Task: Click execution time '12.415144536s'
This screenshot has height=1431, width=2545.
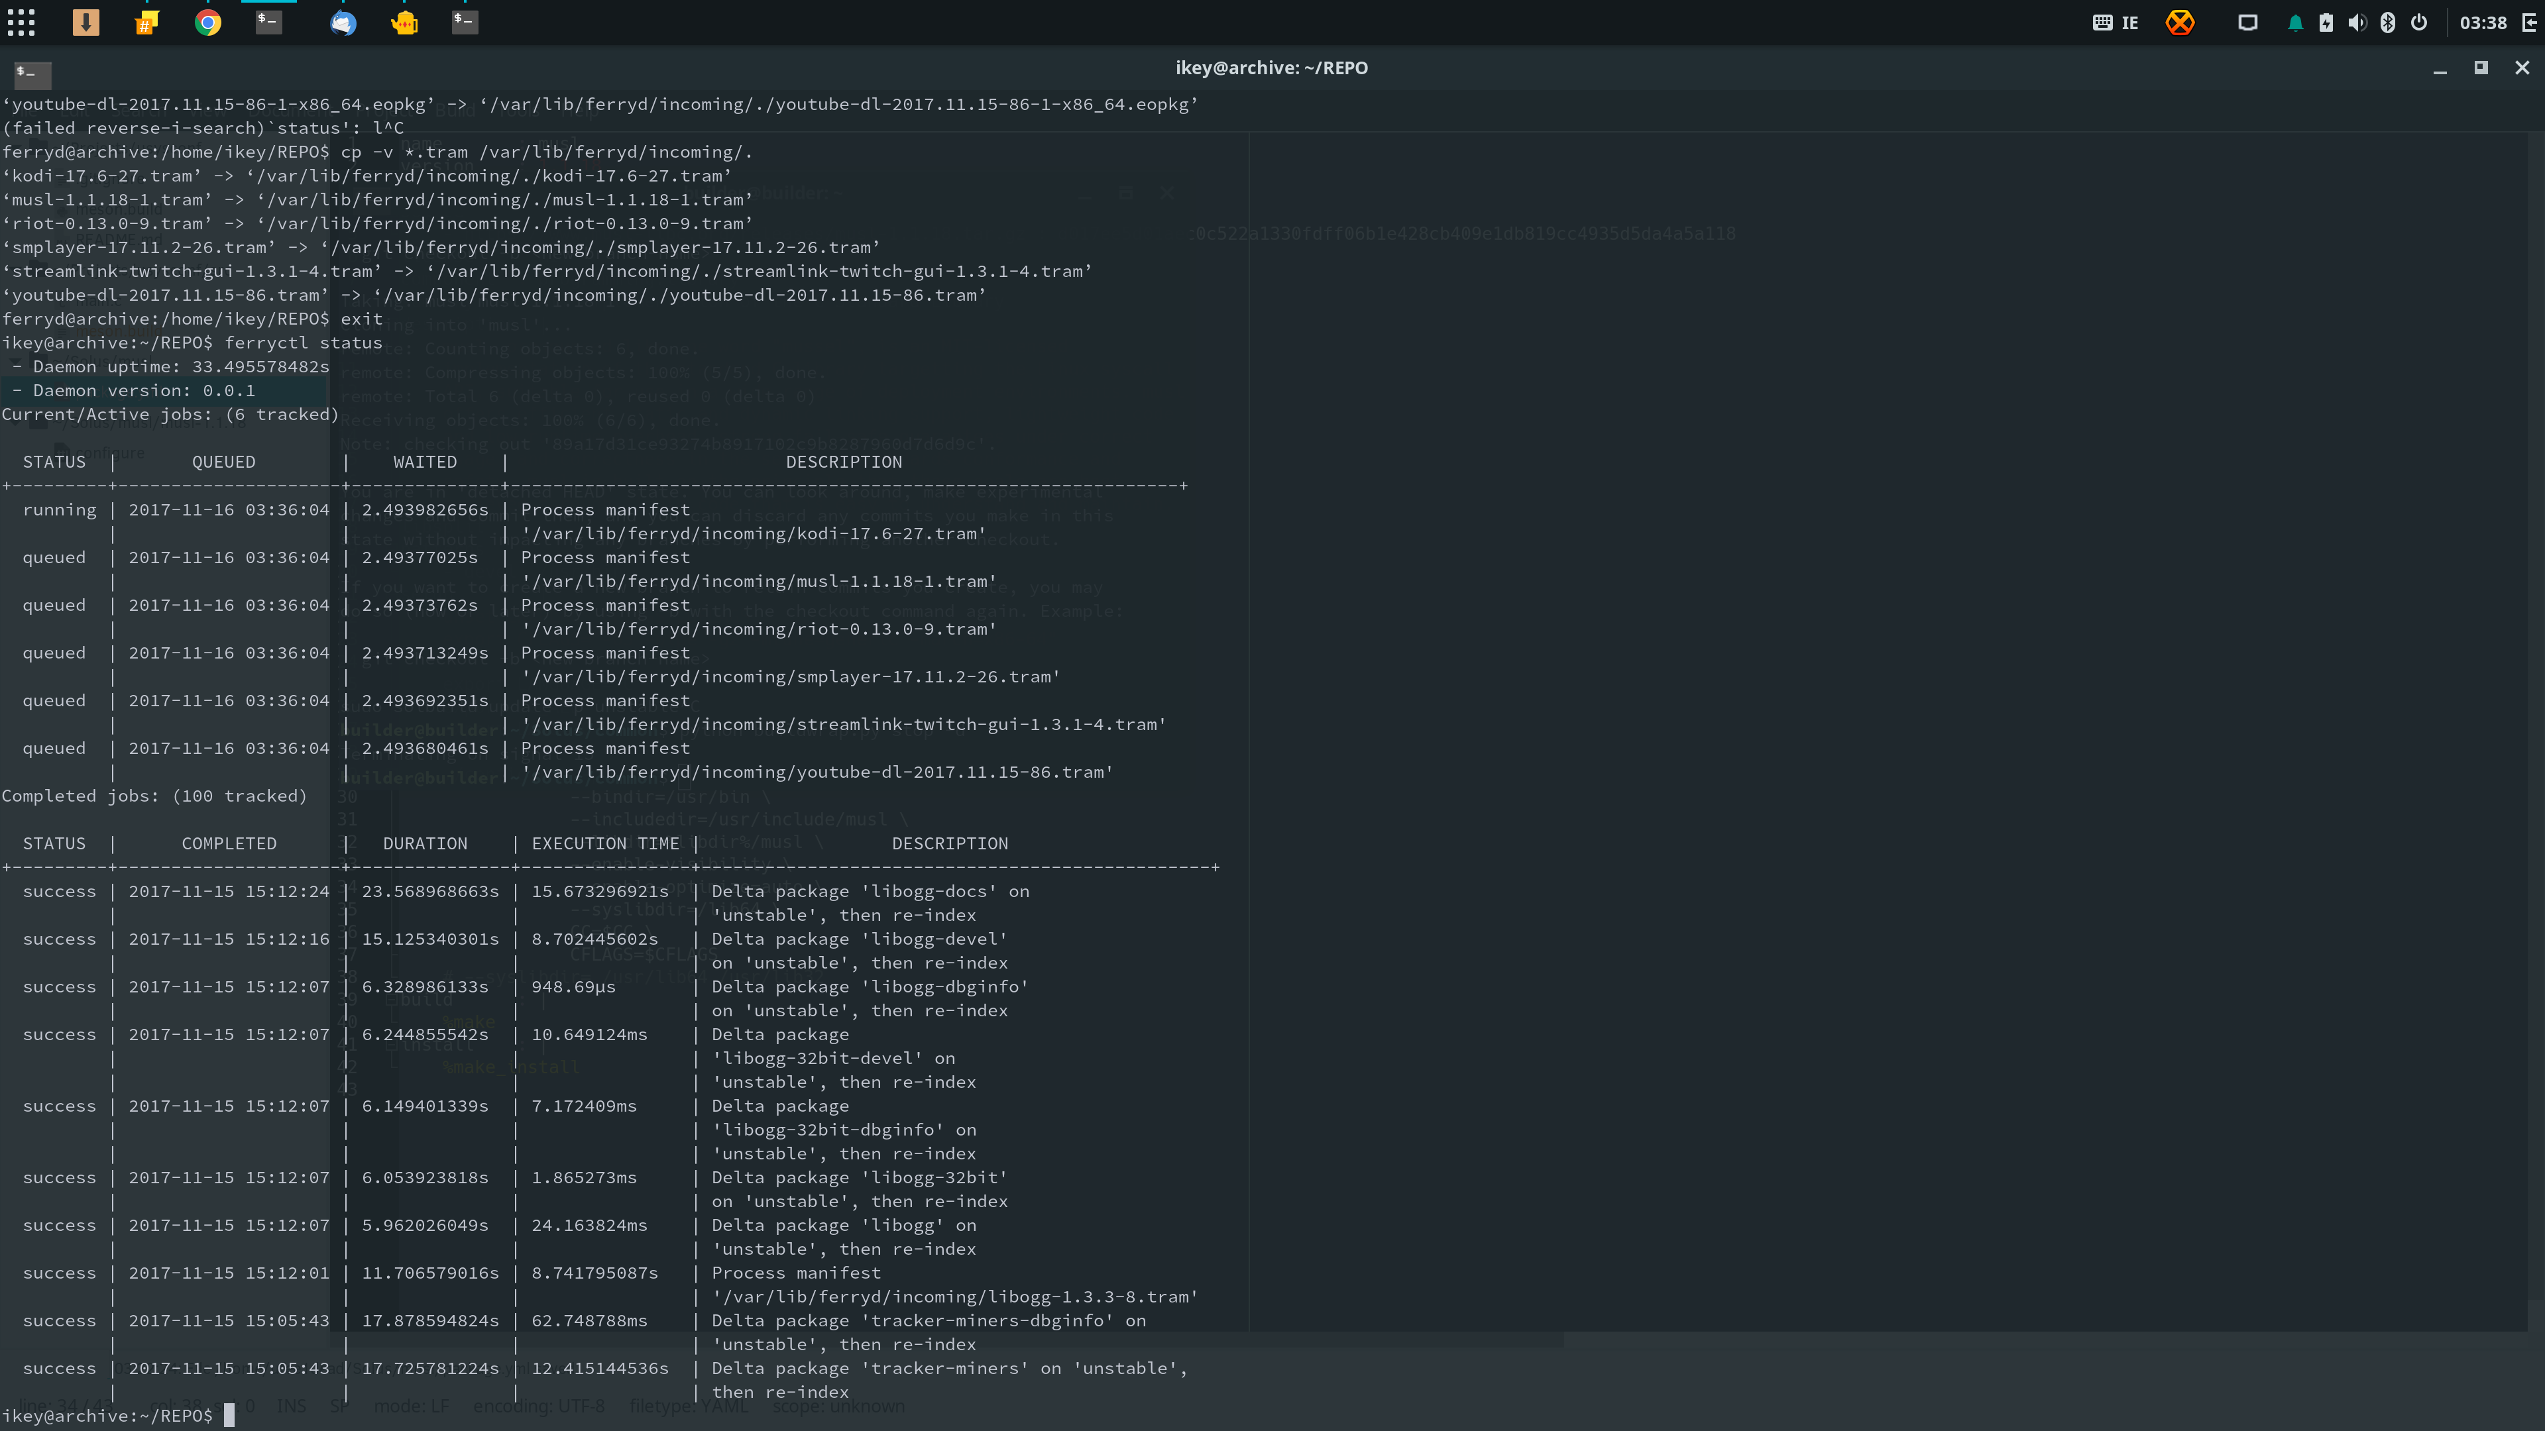Action: click(600, 1368)
